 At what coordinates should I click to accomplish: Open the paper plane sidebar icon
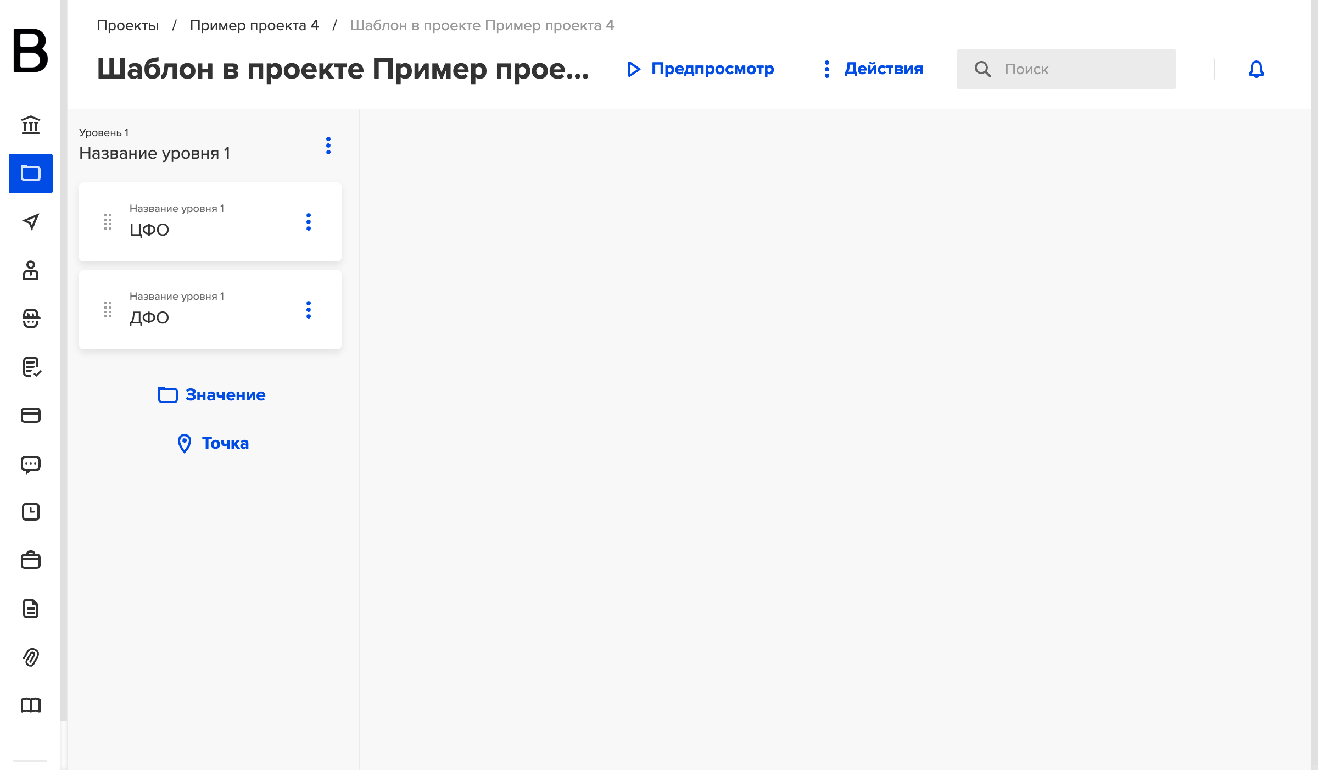pos(31,222)
